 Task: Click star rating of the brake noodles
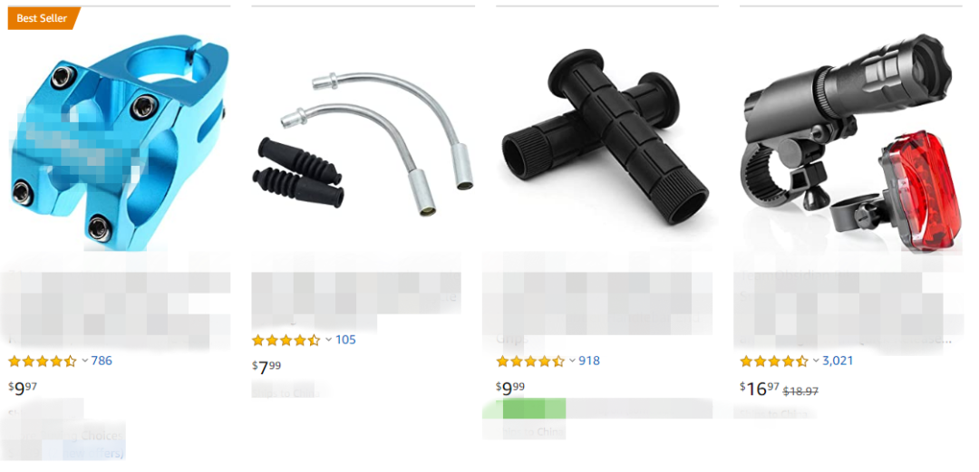pyautogui.click(x=286, y=341)
